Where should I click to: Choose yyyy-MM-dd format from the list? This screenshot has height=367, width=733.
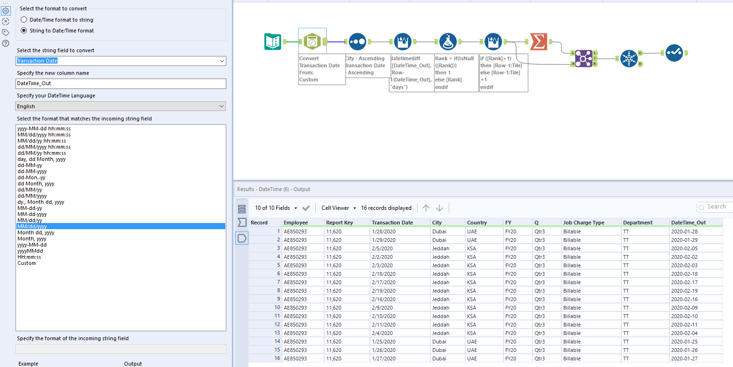(32, 245)
